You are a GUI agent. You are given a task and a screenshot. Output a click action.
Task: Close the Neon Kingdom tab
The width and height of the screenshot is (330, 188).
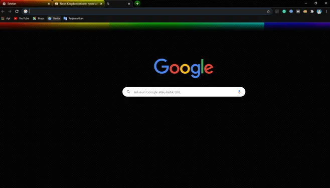(x=101, y=4)
